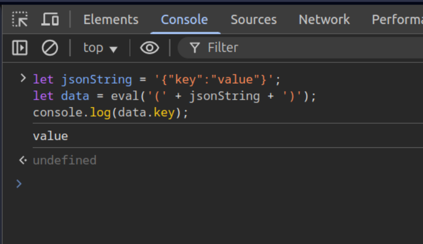Click the blue console prompt chevron

(18, 184)
